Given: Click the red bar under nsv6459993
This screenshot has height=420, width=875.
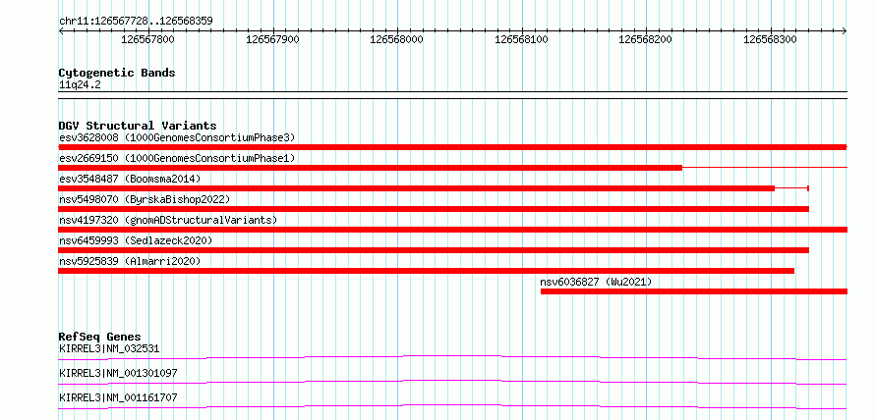Looking at the screenshot, I should [434, 250].
